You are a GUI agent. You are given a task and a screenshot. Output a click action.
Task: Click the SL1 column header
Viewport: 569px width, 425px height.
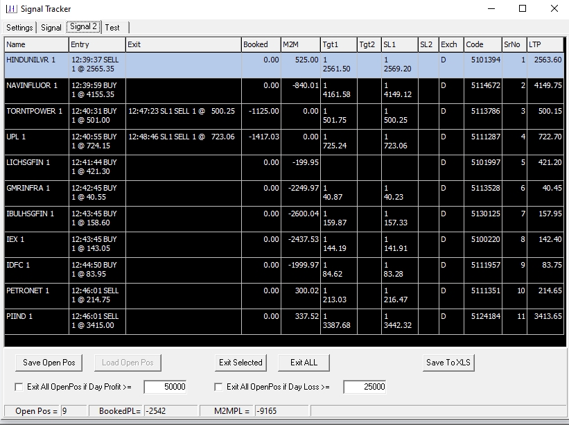[x=400, y=44]
